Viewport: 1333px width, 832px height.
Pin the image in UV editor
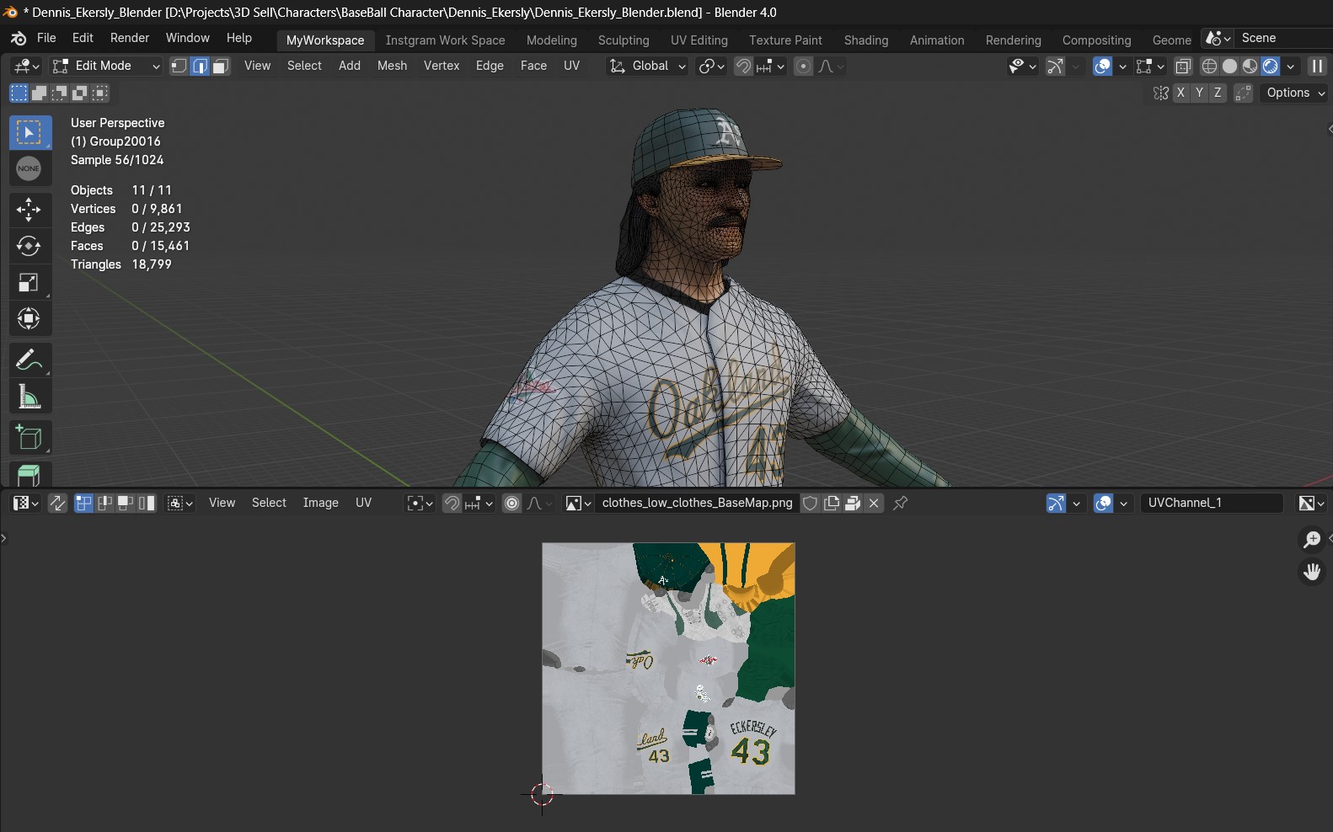click(901, 503)
